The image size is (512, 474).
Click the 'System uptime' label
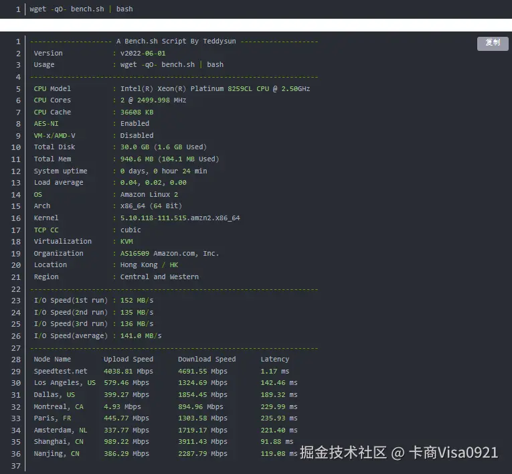[60, 171]
